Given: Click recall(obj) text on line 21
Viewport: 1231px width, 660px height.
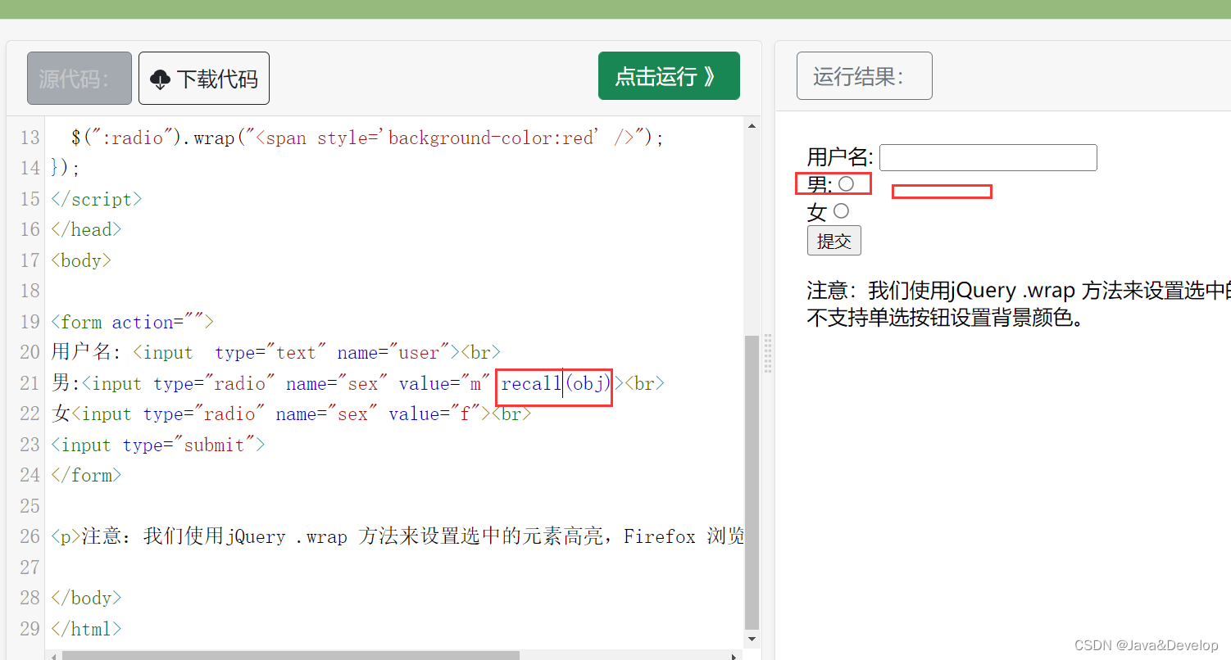Looking at the screenshot, I should tap(556, 383).
